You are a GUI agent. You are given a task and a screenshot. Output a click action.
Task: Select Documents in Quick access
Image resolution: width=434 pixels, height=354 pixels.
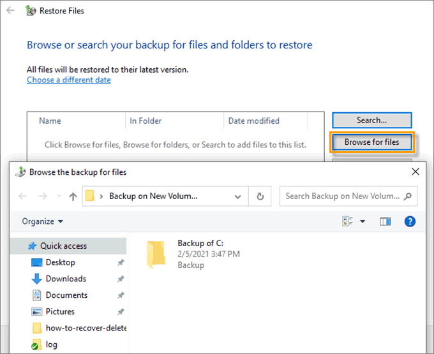click(66, 295)
